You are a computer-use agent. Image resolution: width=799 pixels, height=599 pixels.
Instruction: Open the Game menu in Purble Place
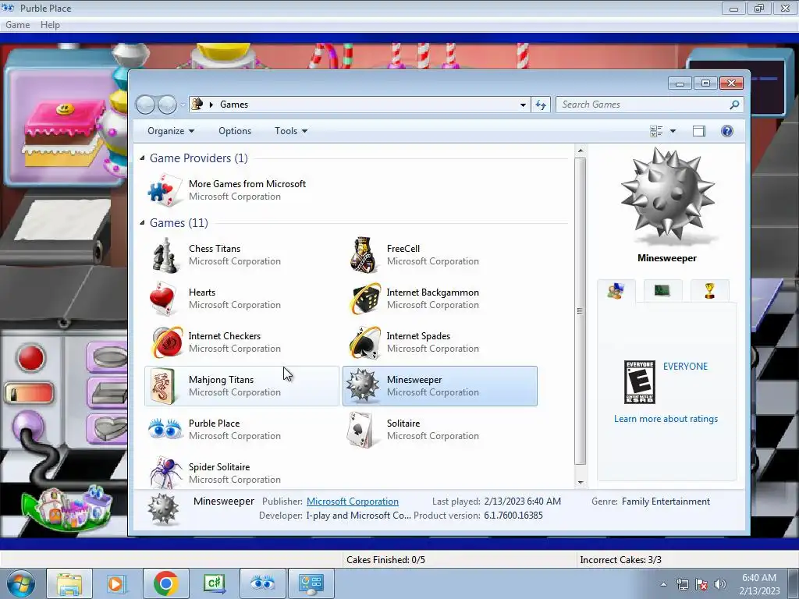(17, 24)
